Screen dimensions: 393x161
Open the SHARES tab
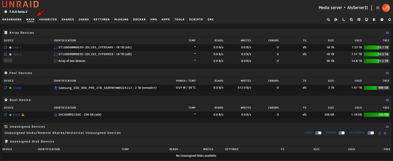(x=68, y=20)
